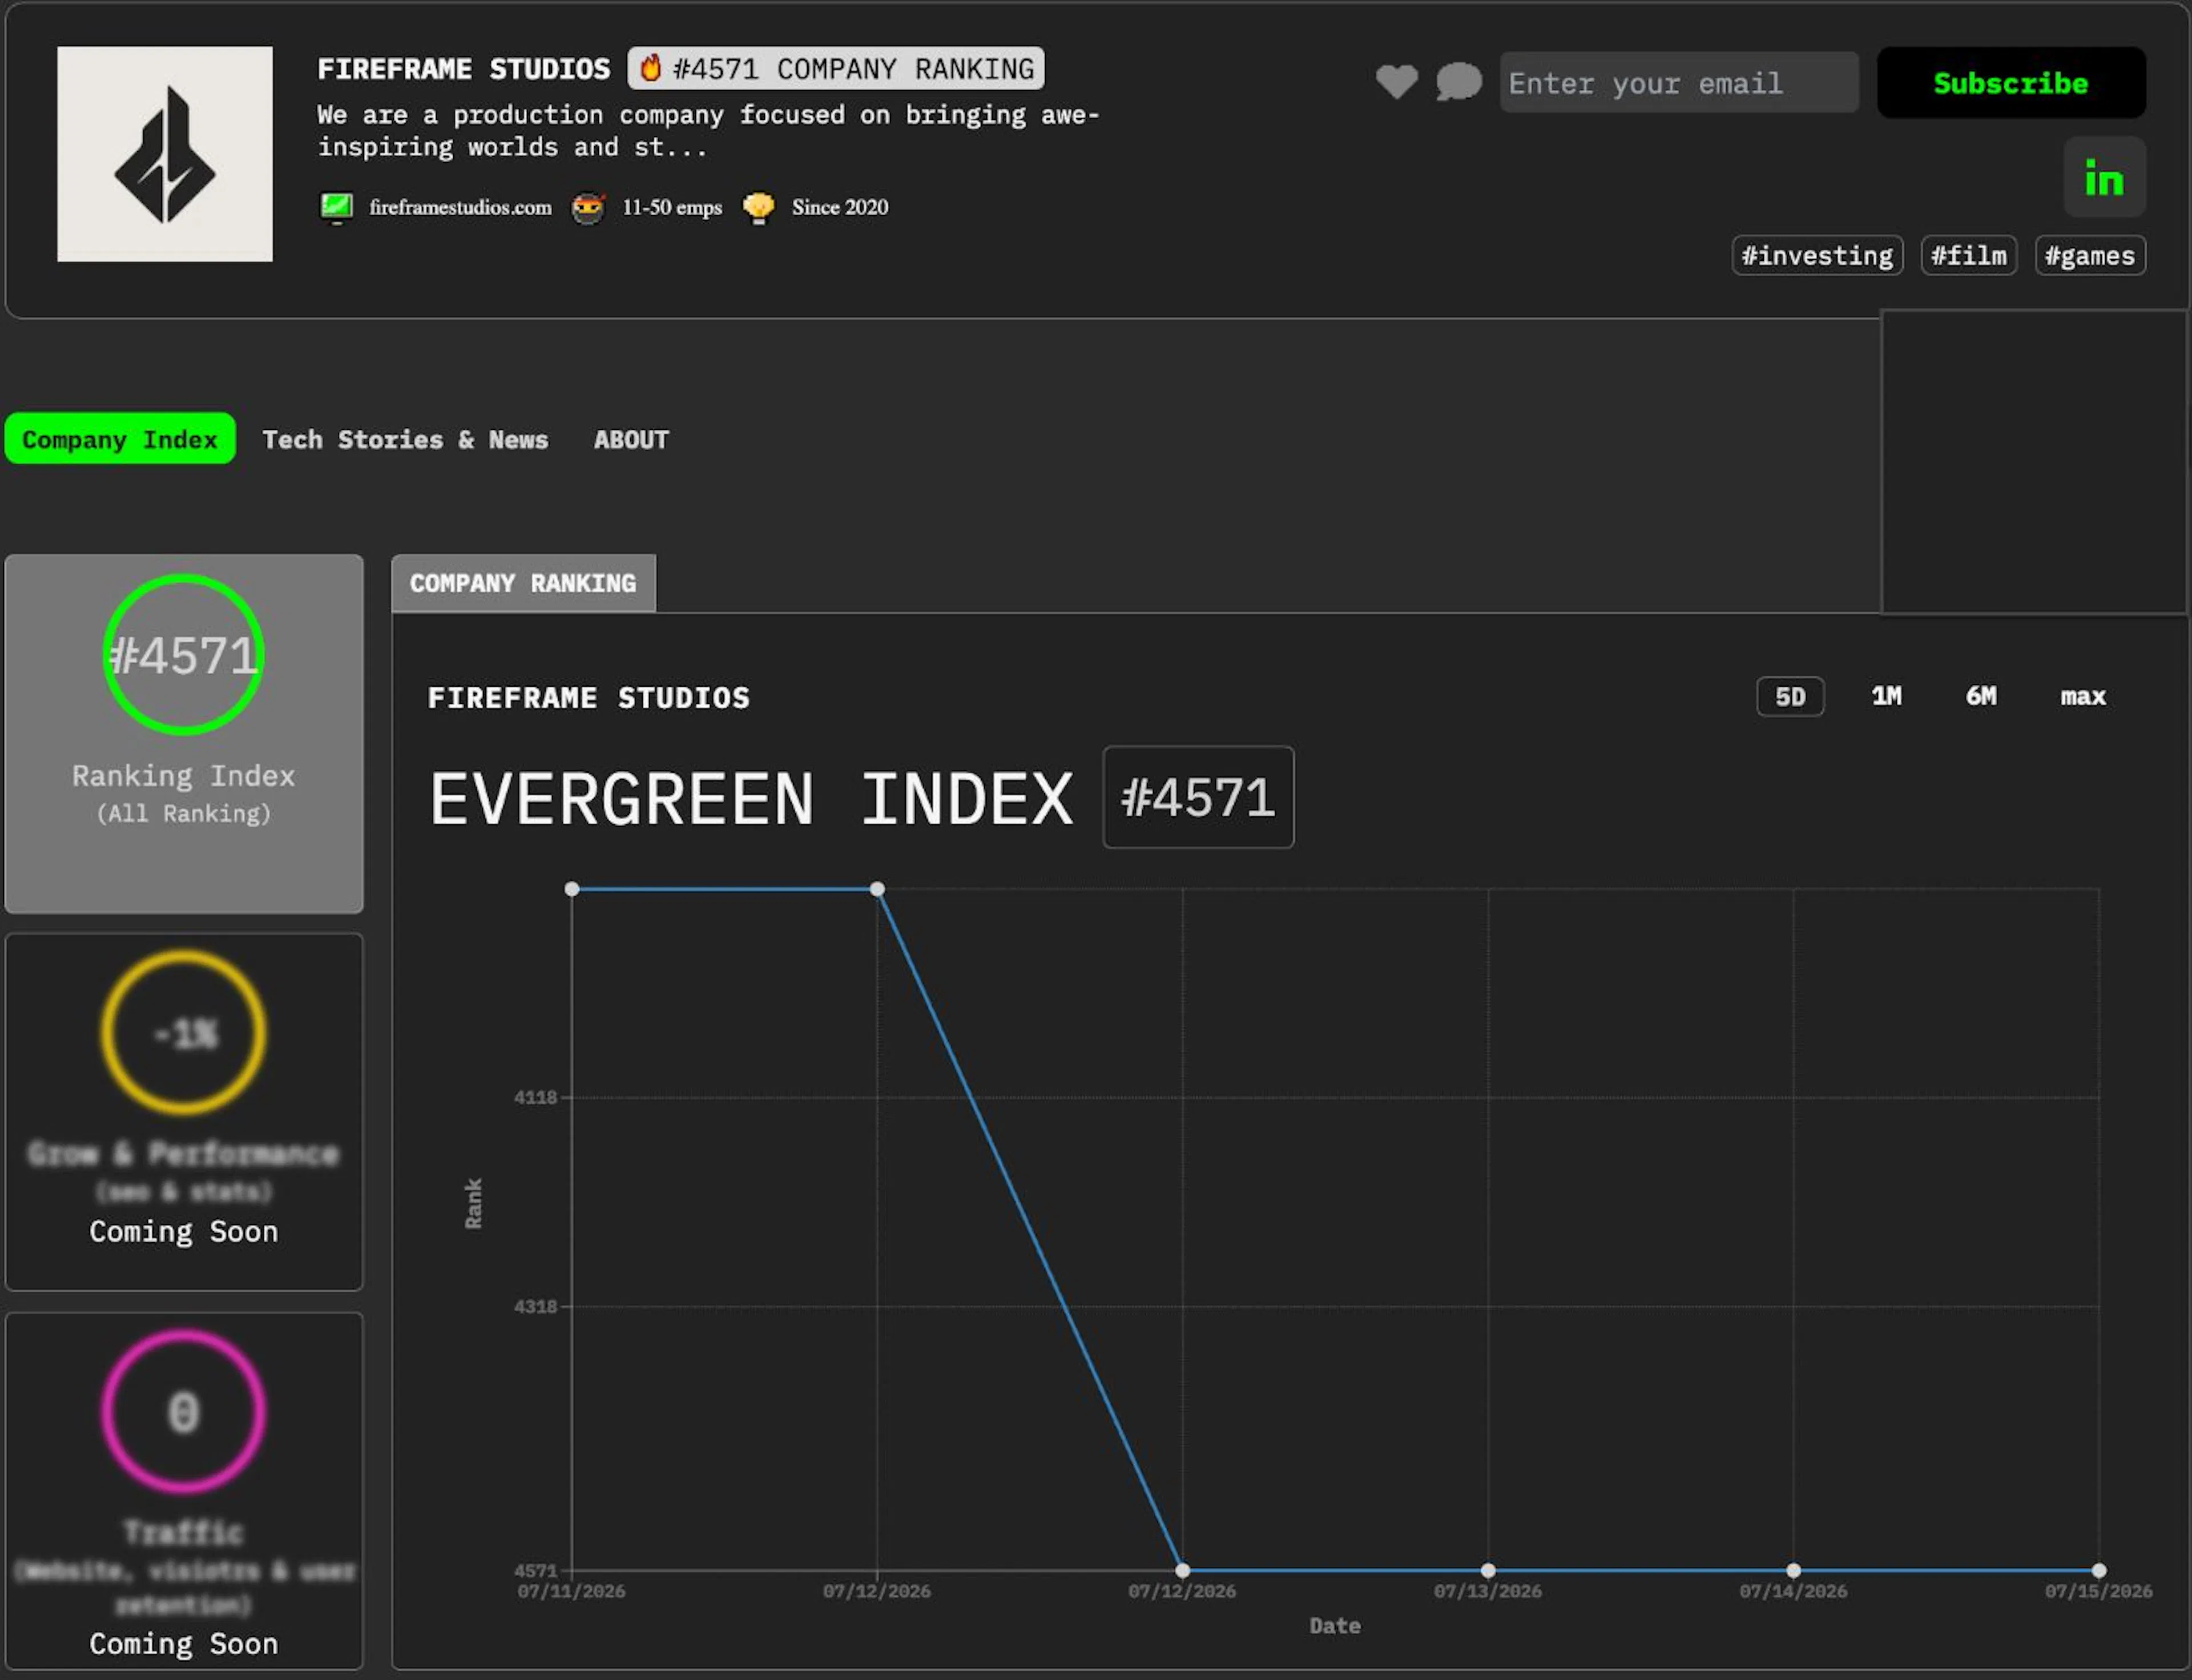Click the light bulb founded icon
The width and height of the screenshot is (2192, 1680).
[x=759, y=208]
